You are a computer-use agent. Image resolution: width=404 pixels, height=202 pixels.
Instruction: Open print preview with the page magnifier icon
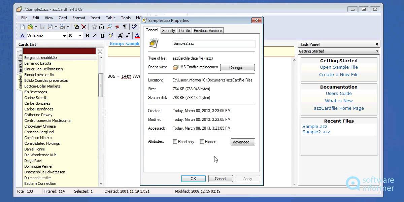(x=50, y=27)
